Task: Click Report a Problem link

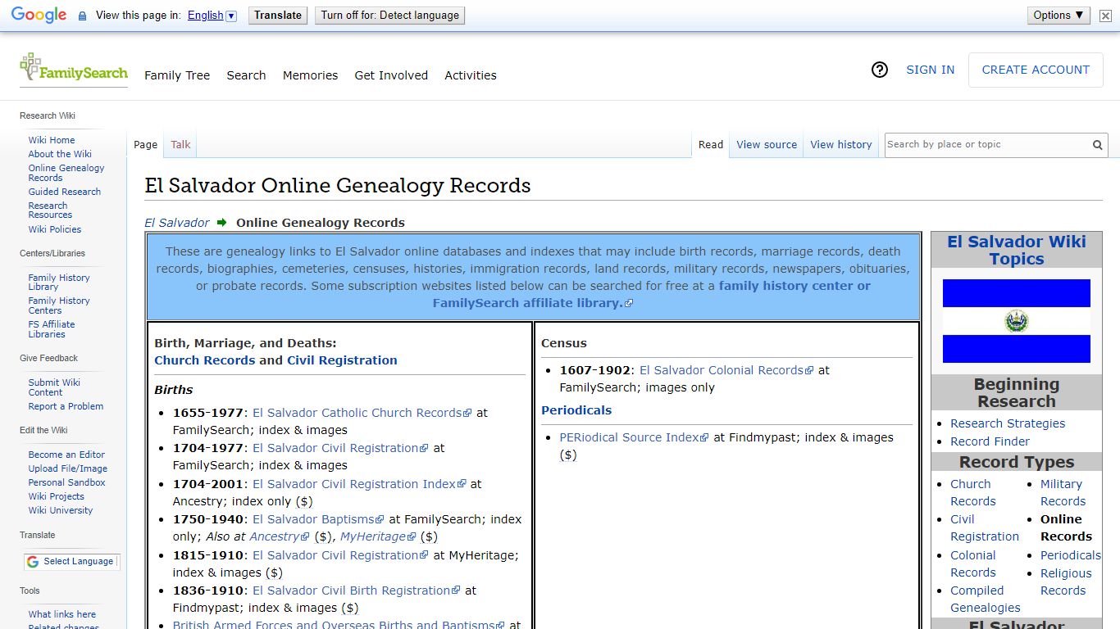Action: pos(66,406)
